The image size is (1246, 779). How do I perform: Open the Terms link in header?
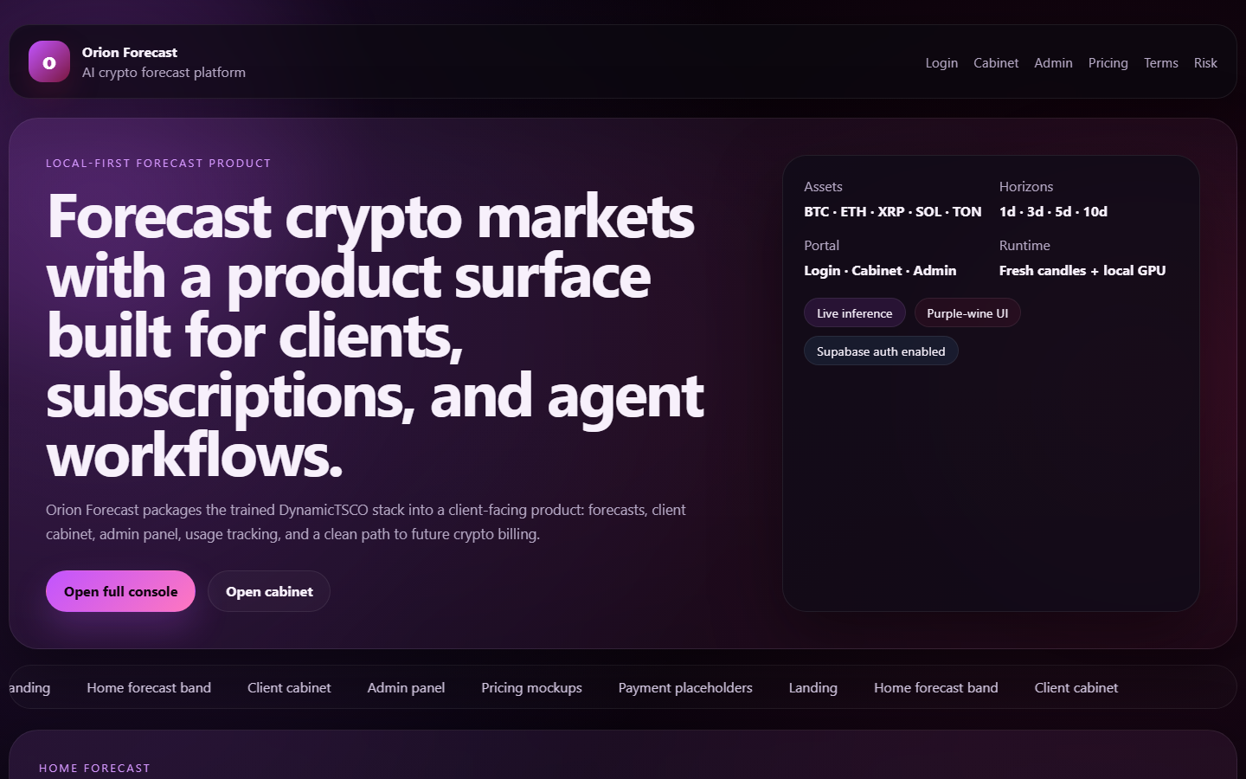[x=1160, y=63]
